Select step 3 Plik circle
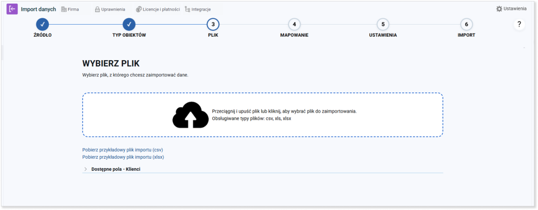 point(213,24)
